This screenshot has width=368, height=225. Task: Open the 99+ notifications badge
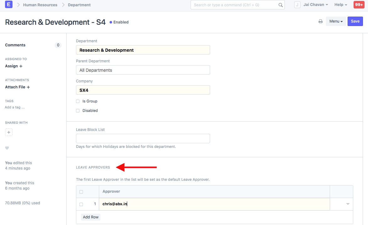(359, 5)
